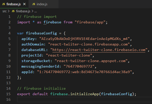152x104 pixels.
Task: Click closing brace on line 12
Action: [x=18, y=77]
